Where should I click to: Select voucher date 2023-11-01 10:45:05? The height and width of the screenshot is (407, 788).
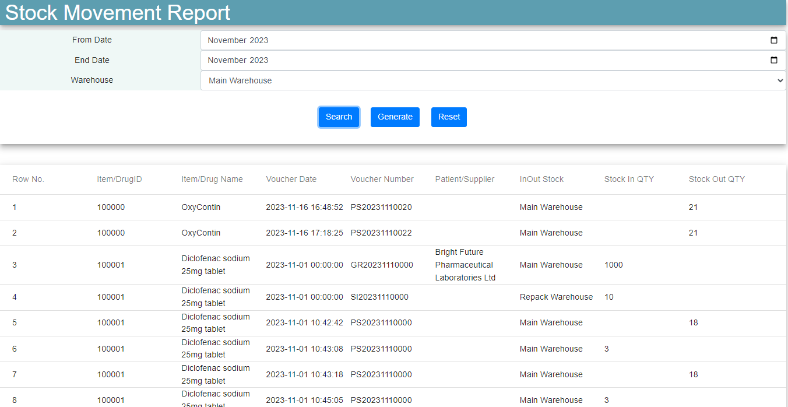305,400
